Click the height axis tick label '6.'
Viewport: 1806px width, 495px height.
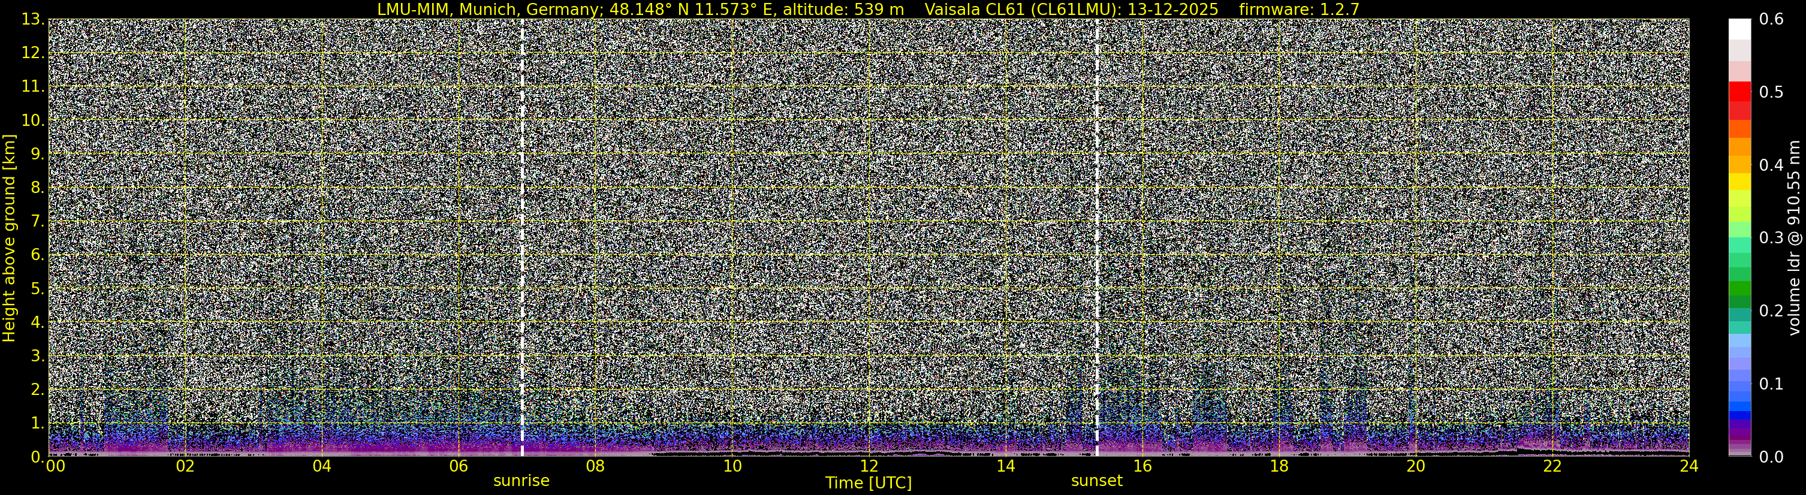coord(37,255)
